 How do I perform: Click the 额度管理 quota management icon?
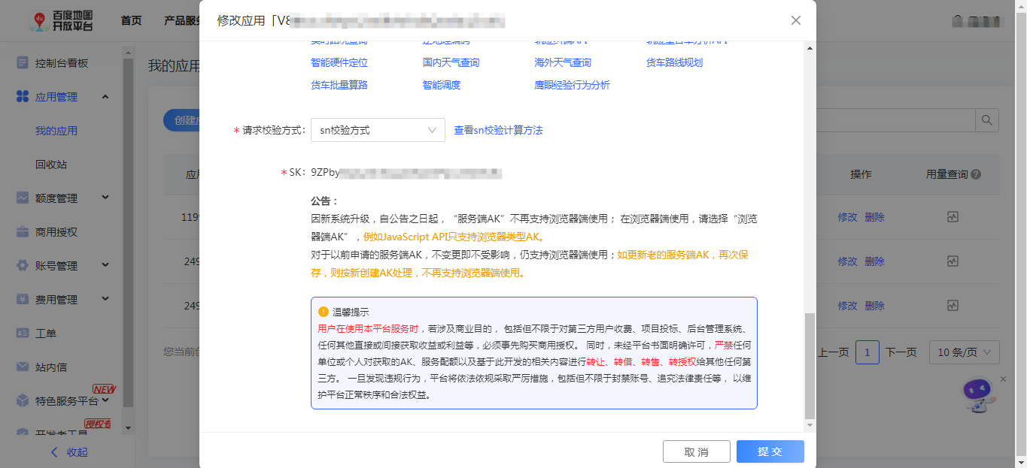23,198
